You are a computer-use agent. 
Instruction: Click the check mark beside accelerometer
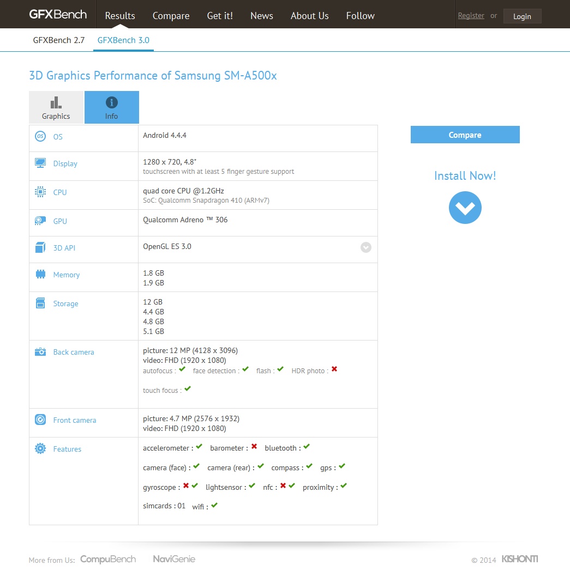click(x=199, y=446)
